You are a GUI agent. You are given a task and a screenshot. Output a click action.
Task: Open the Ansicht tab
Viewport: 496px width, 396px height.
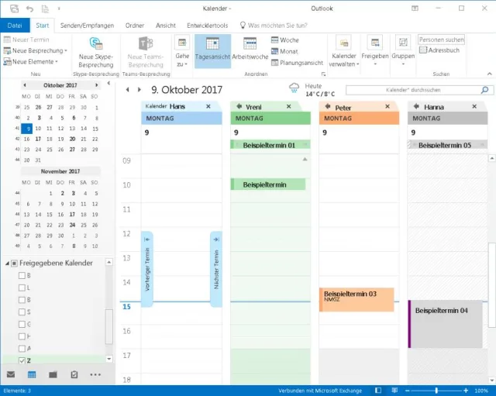point(165,26)
